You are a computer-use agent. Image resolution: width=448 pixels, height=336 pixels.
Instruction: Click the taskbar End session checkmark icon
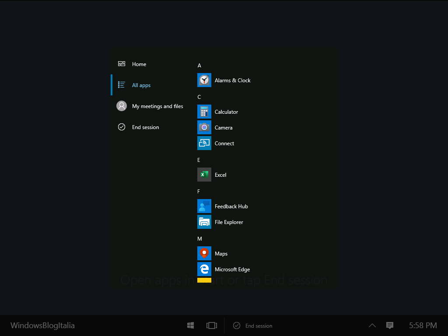point(237,325)
